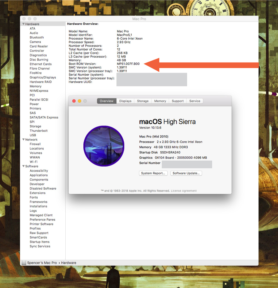Select the Software category in the sidebar
This screenshot has width=278, height=288.
click(32, 166)
